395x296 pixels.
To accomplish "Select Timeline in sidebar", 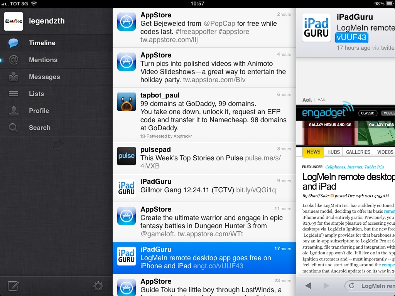I will click(56, 43).
